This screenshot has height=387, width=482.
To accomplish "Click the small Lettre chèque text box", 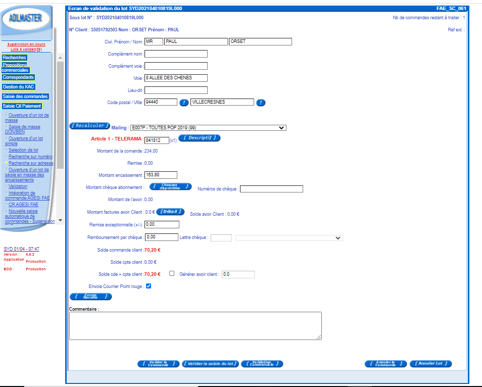I will [221, 238].
